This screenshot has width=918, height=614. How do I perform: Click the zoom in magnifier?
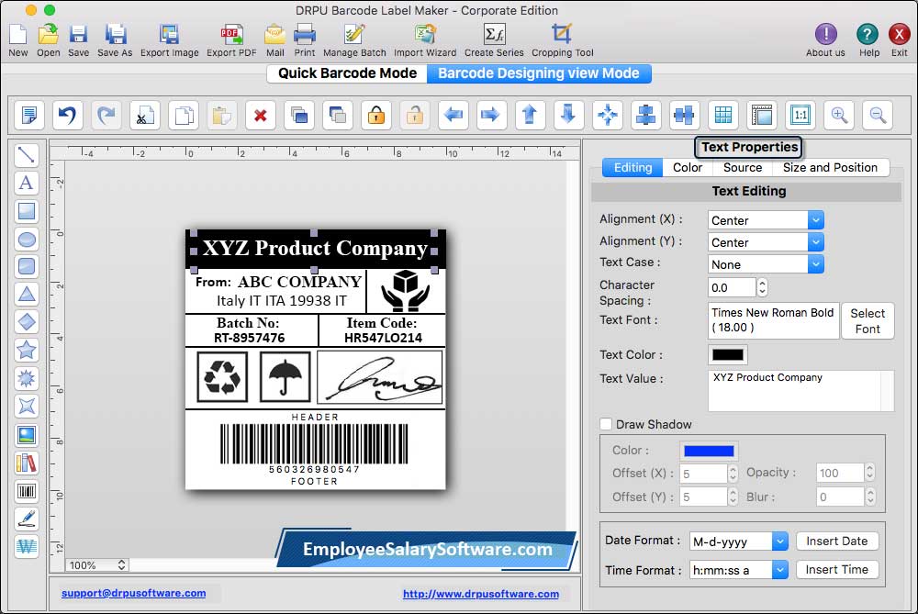tap(839, 115)
